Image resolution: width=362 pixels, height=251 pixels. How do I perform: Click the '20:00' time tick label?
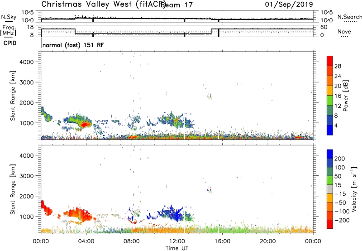pyautogui.click(x=267, y=241)
